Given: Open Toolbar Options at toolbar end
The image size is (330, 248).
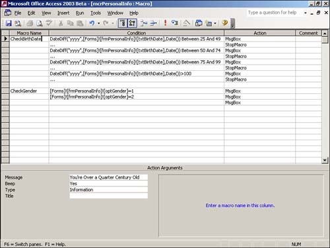Looking at the screenshot, I should coord(233,24).
